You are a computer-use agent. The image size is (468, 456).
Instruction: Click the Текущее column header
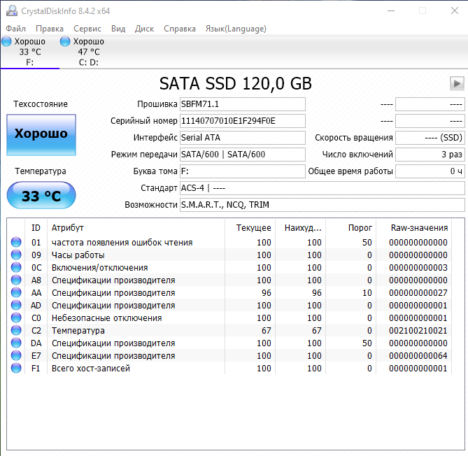[250, 228]
